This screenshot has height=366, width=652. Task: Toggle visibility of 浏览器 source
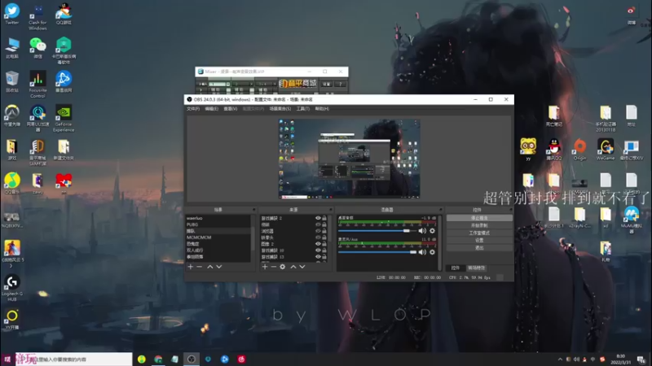pyautogui.click(x=318, y=231)
